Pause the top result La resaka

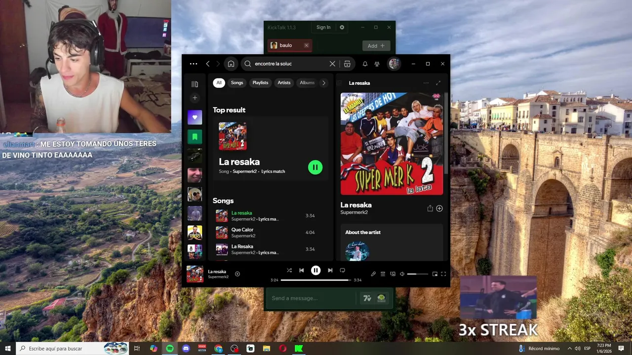[315, 167]
